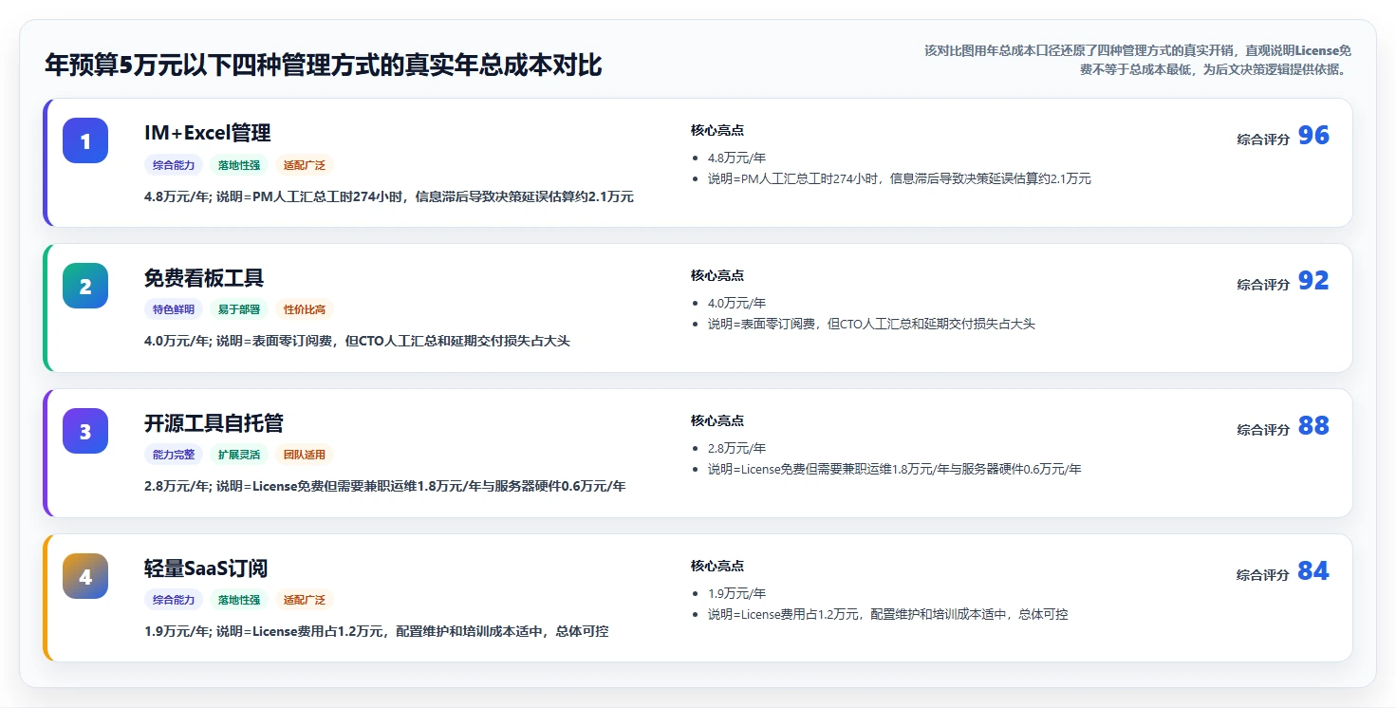This screenshot has height=708, width=1396.
Task: Select the 扩展灵活 tag
Action: pyautogui.click(x=239, y=455)
